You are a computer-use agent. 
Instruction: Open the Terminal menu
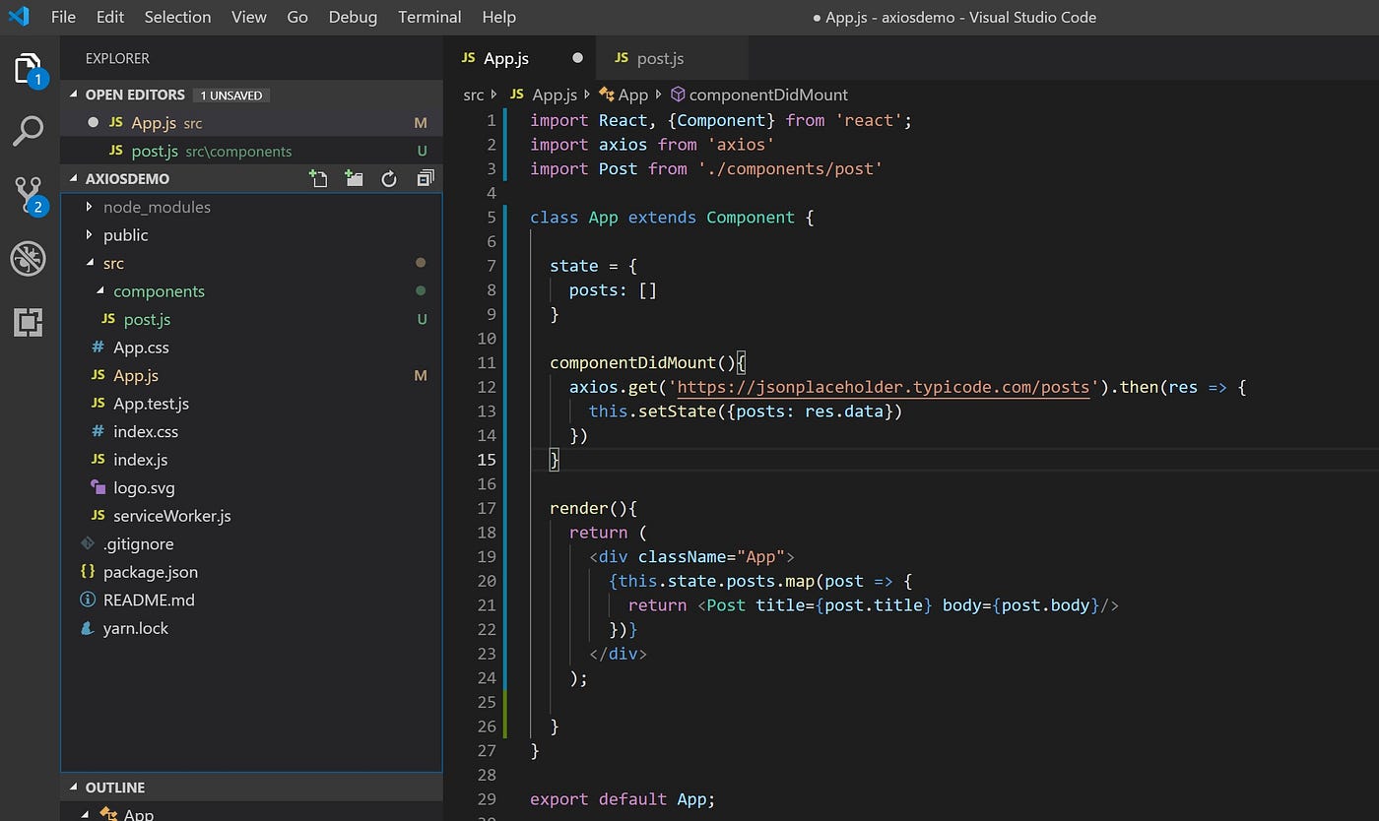(429, 17)
